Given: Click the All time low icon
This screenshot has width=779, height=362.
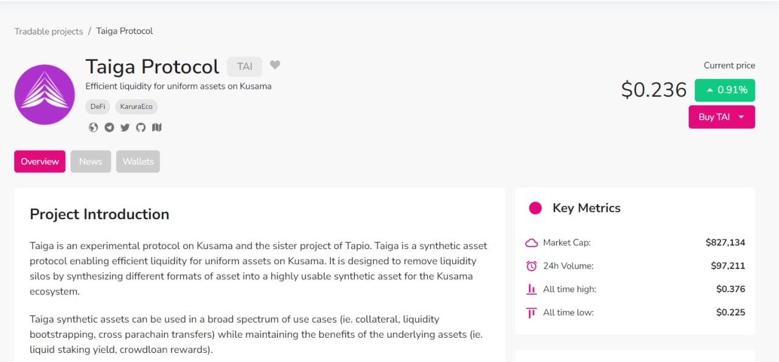Looking at the screenshot, I should [x=531, y=313].
